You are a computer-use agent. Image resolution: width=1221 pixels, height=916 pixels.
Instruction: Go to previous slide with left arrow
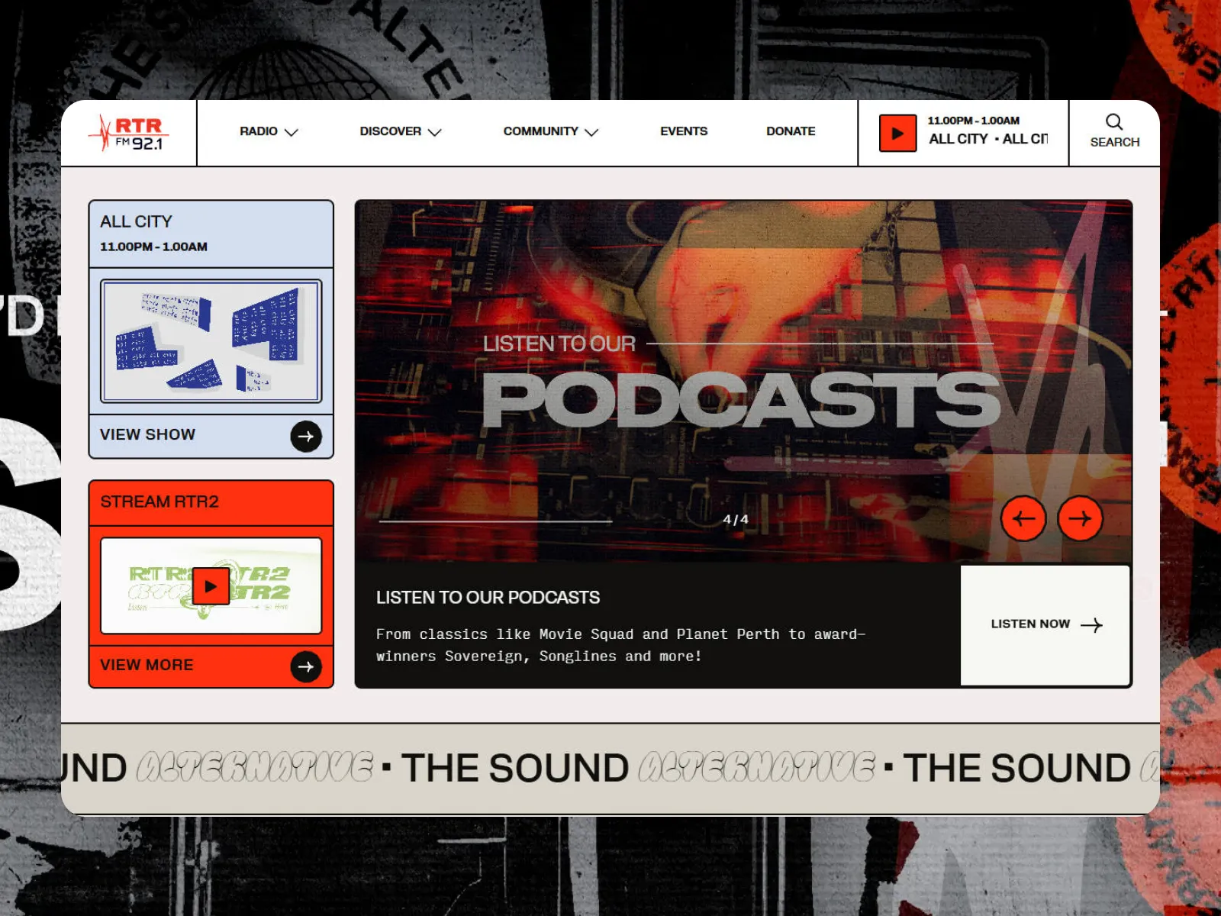1023,518
